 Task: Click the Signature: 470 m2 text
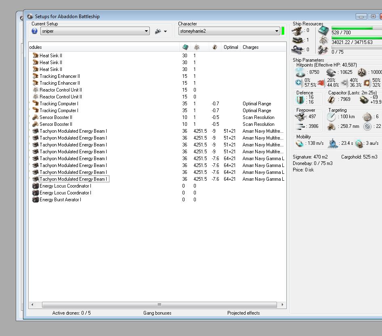pos(310,157)
